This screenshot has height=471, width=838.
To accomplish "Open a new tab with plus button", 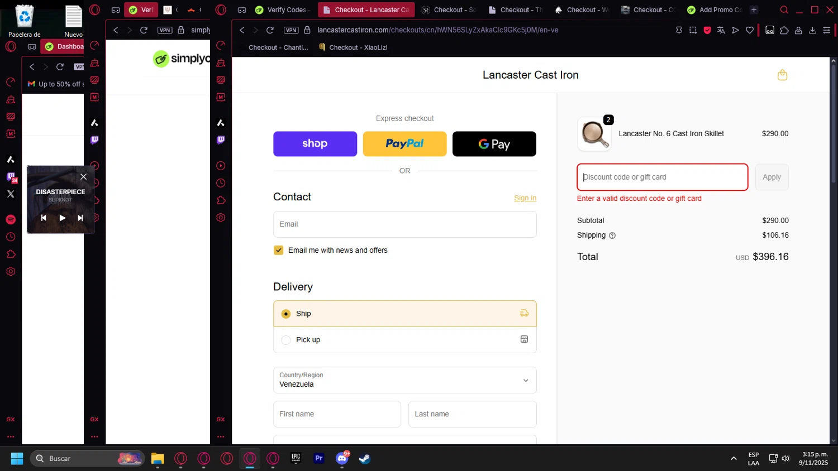I will (754, 10).
